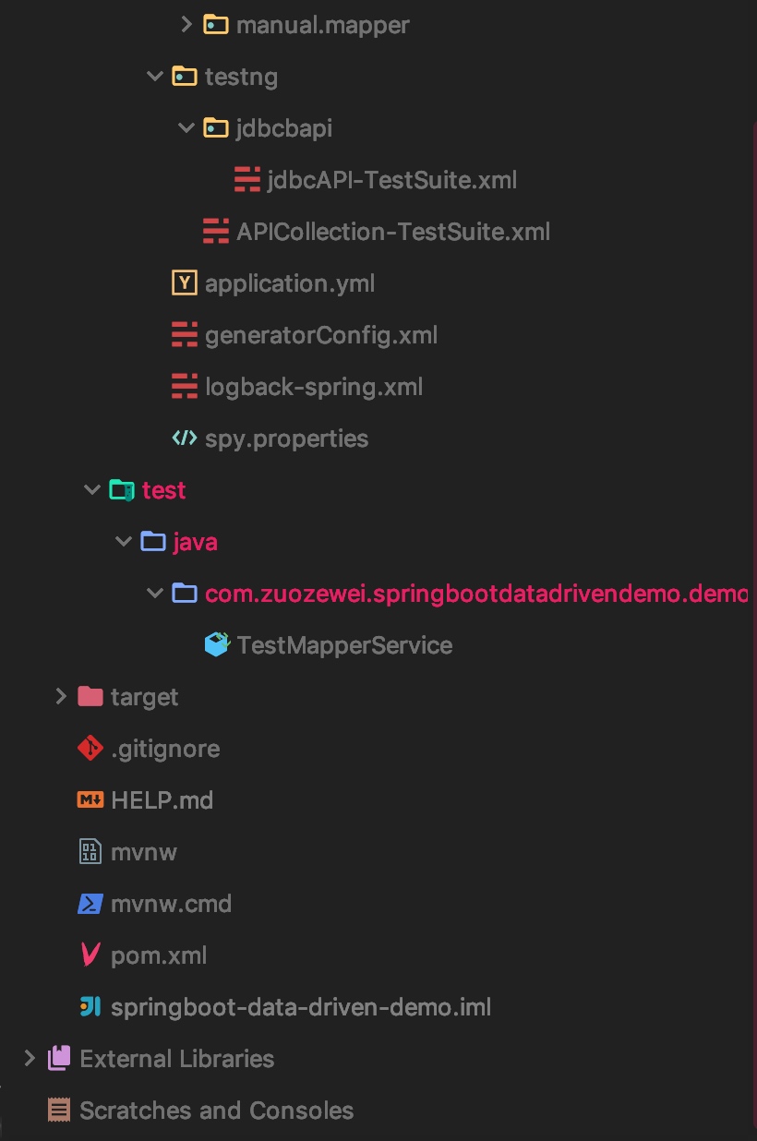Open application.yml file
The image size is (757, 1141).
[290, 283]
